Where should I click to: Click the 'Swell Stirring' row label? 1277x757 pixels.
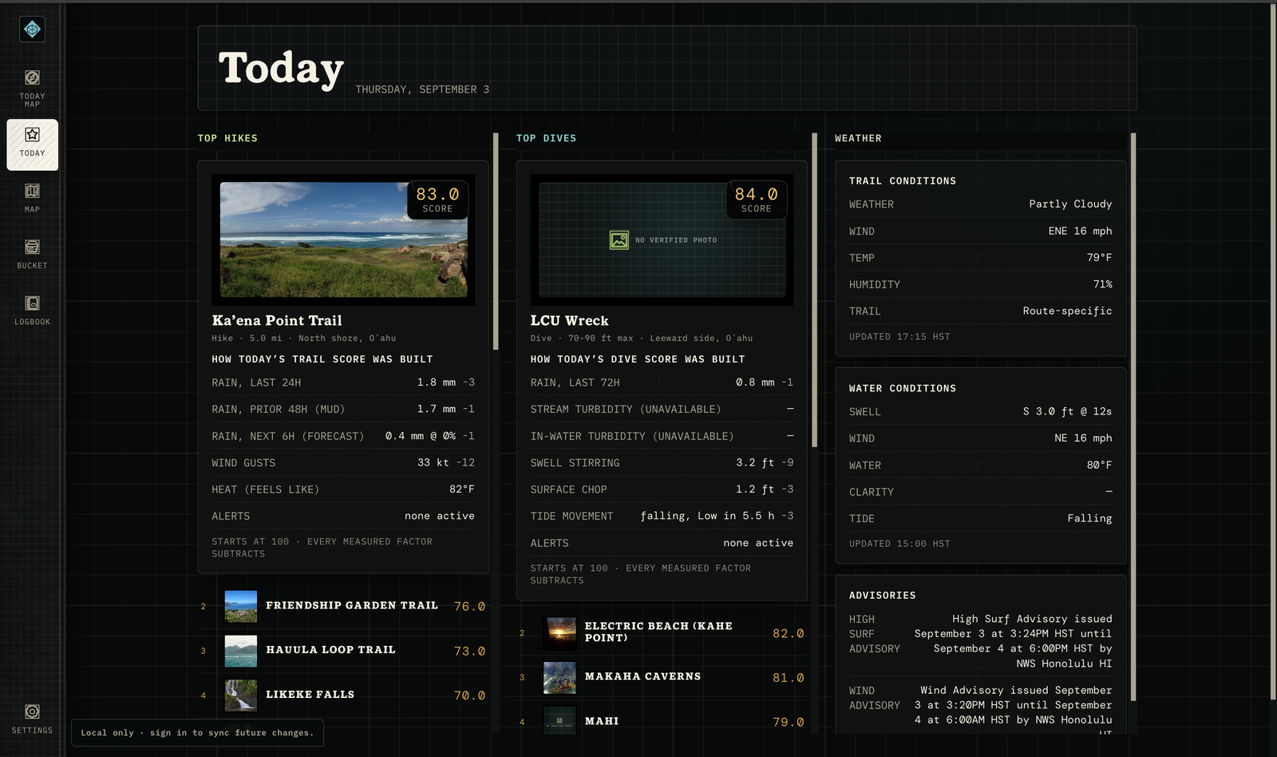click(x=575, y=463)
